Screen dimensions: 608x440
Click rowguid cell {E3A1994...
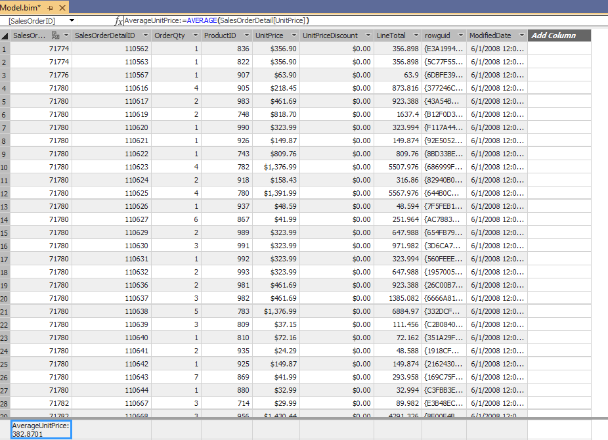tap(444, 49)
